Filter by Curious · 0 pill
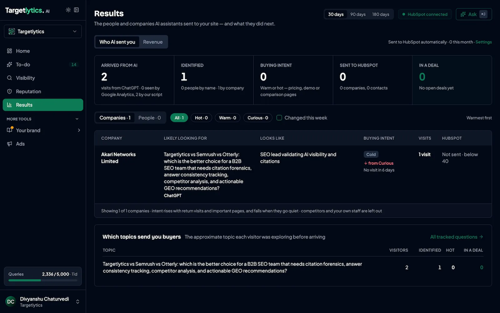The width and height of the screenshot is (500, 313). click(x=258, y=118)
